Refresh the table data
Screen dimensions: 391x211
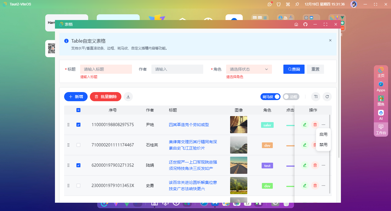[x=327, y=97]
